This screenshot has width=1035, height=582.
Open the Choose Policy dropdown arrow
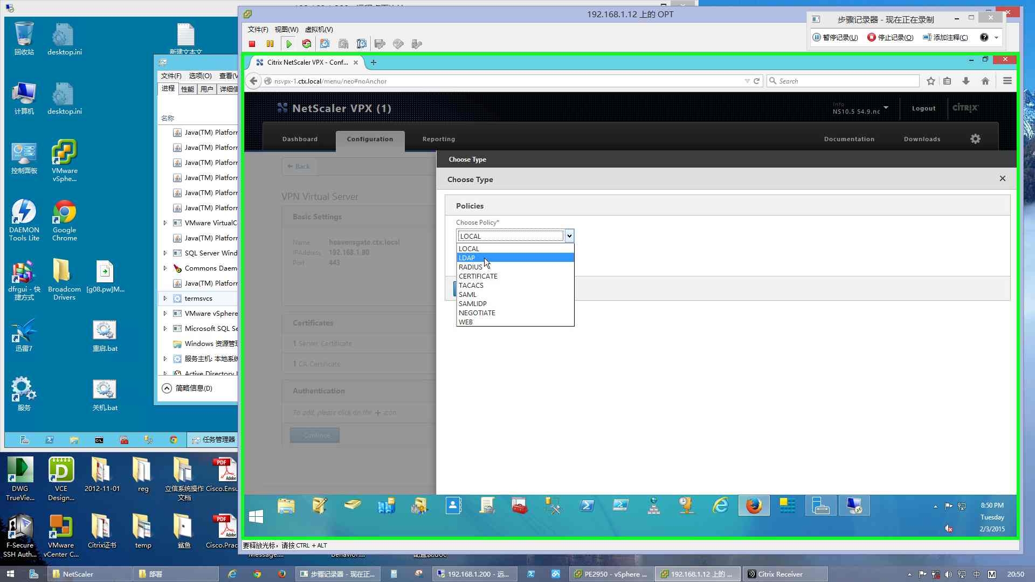point(569,236)
